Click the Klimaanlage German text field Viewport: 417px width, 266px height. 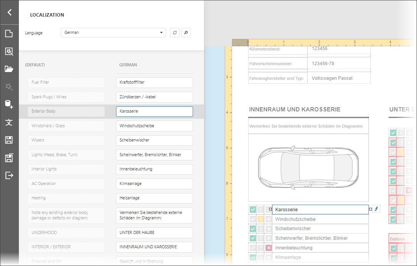pos(154,184)
